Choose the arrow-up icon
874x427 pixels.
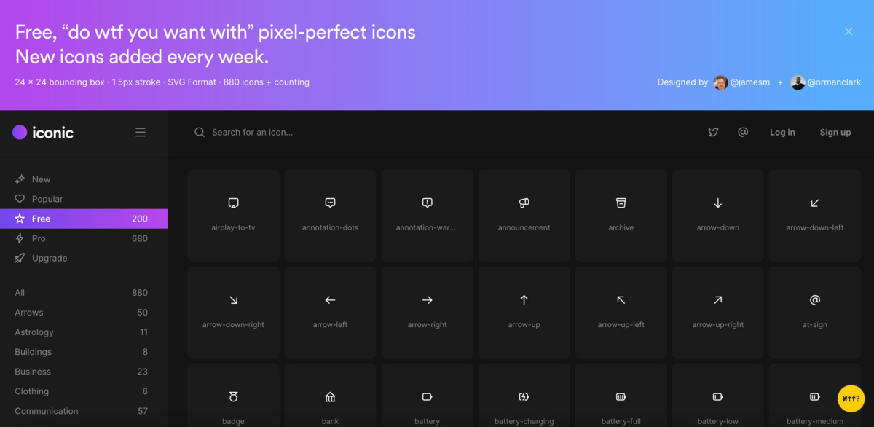(x=524, y=312)
